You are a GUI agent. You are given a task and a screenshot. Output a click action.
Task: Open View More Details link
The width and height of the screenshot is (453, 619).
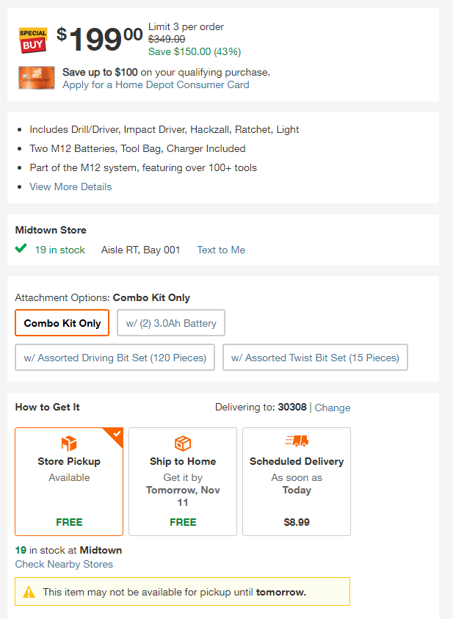tap(70, 187)
